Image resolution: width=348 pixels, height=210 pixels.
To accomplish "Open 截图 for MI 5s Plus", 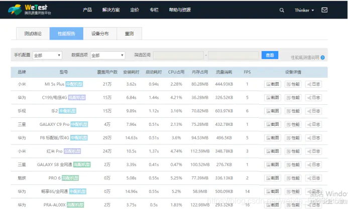I will point(273,84).
